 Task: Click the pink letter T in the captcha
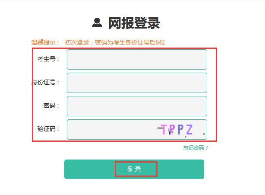164,129
